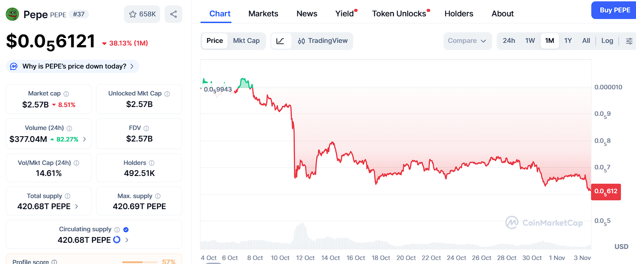Select the 1W time range
636x264 pixels.
[530, 41]
